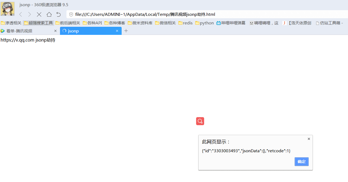The height and width of the screenshot is (182, 348).
Task: Open the 仿站工具箱 bookmark
Action: point(329,23)
